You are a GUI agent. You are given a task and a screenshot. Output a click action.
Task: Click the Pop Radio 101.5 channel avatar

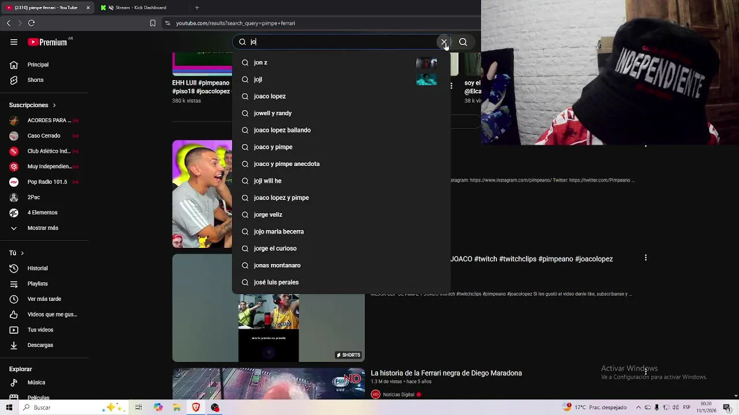pos(14,182)
